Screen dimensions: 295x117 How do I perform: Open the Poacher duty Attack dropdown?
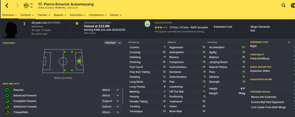point(111,90)
